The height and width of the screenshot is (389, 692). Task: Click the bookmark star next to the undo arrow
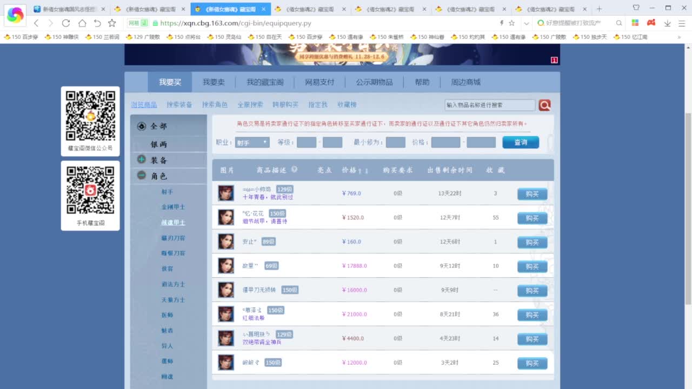pos(112,23)
